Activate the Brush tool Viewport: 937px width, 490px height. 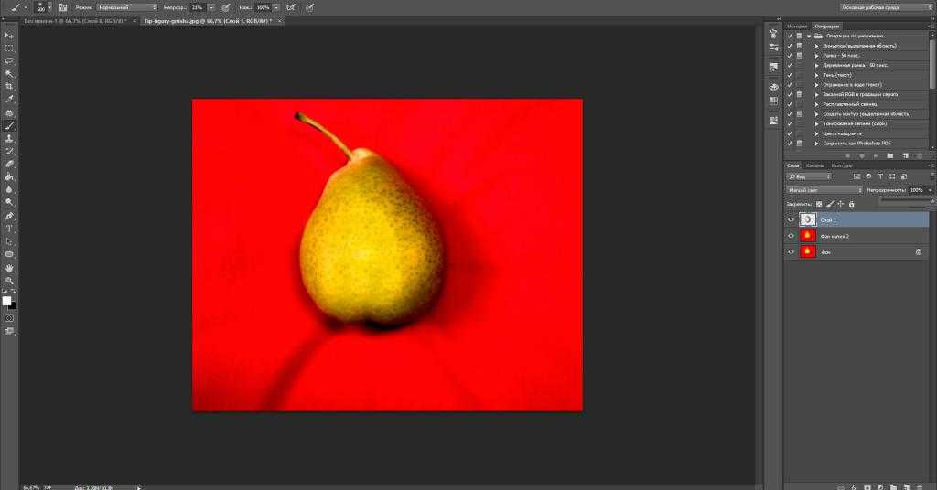[x=9, y=125]
